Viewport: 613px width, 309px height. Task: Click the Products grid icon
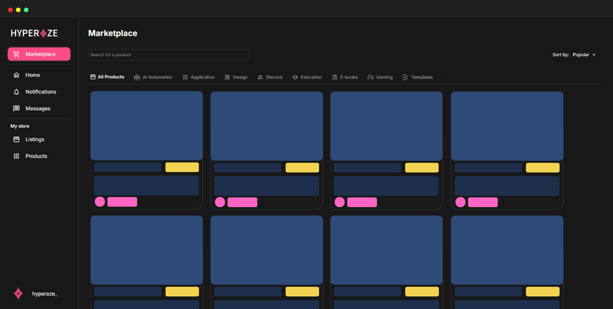pyautogui.click(x=17, y=156)
